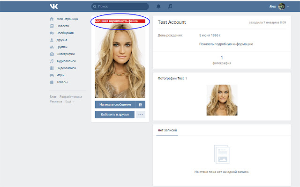The image size is (300, 187).
Task: Click the 1 фотография counter
Action: tap(222, 60)
